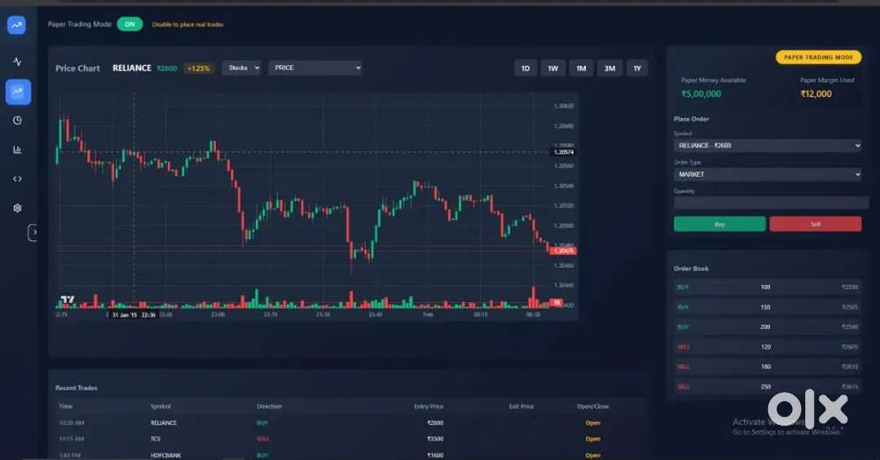
Task: Click the Time column header
Action: [x=66, y=406]
